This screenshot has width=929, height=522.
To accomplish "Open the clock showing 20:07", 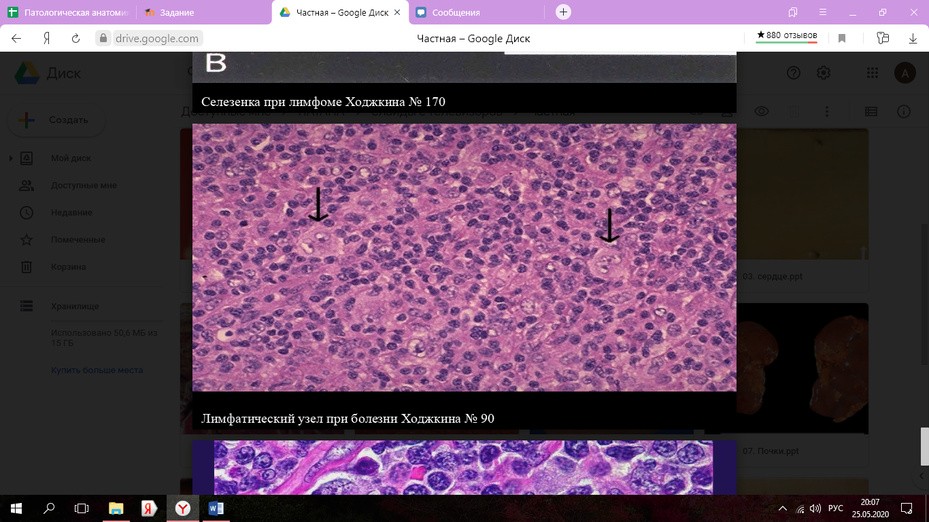I will [x=871, y=508].
